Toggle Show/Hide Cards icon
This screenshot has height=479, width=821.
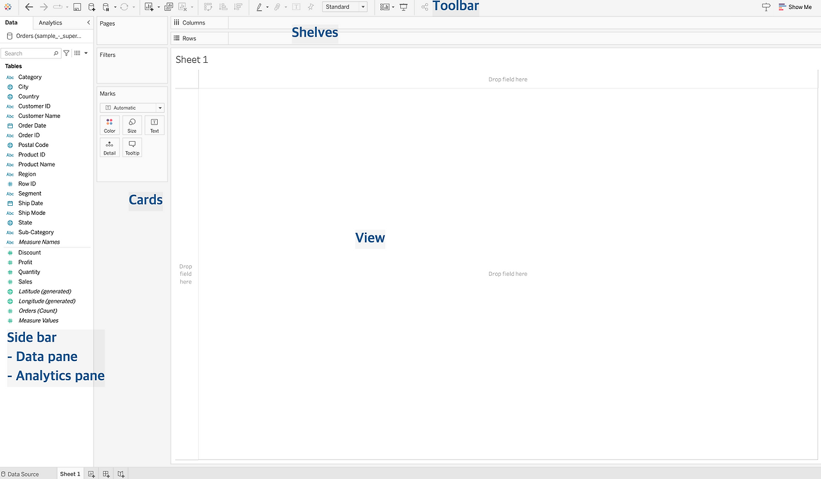(384, 7)
